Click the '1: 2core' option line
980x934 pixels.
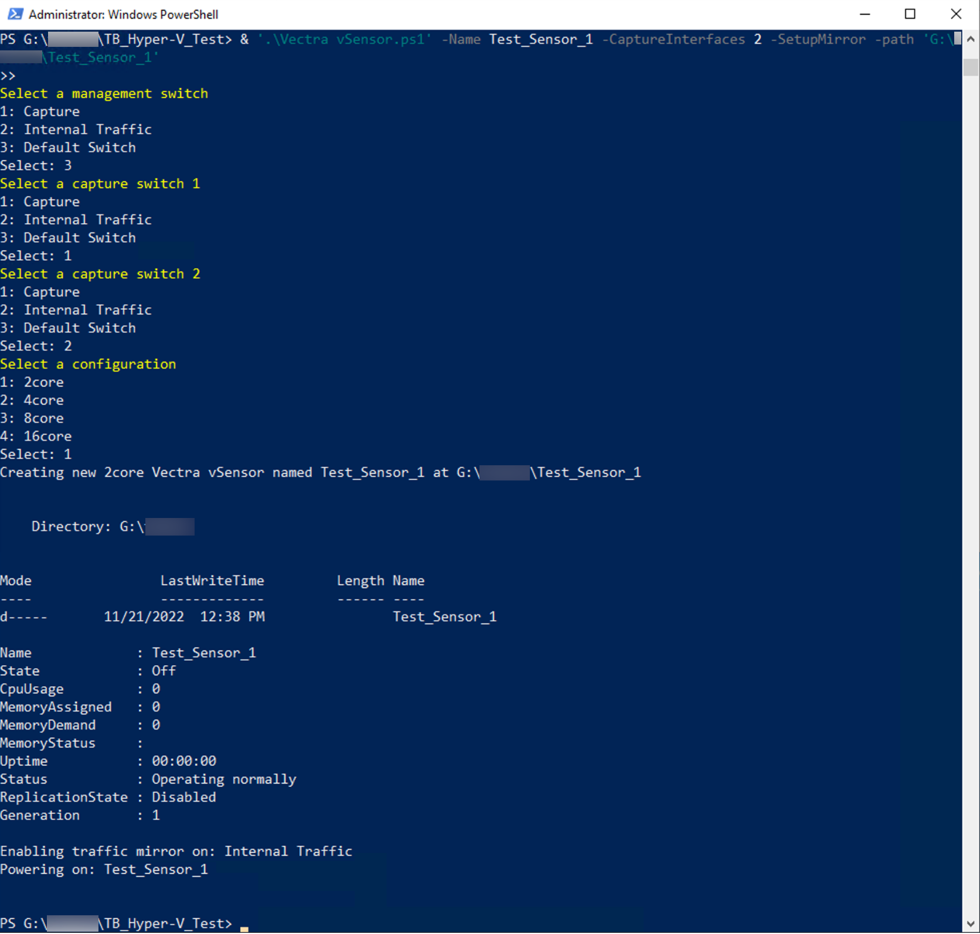click(32, 383)
